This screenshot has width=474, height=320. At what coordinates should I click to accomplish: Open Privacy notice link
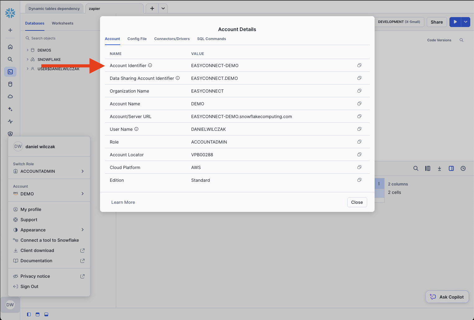[49, 276]
